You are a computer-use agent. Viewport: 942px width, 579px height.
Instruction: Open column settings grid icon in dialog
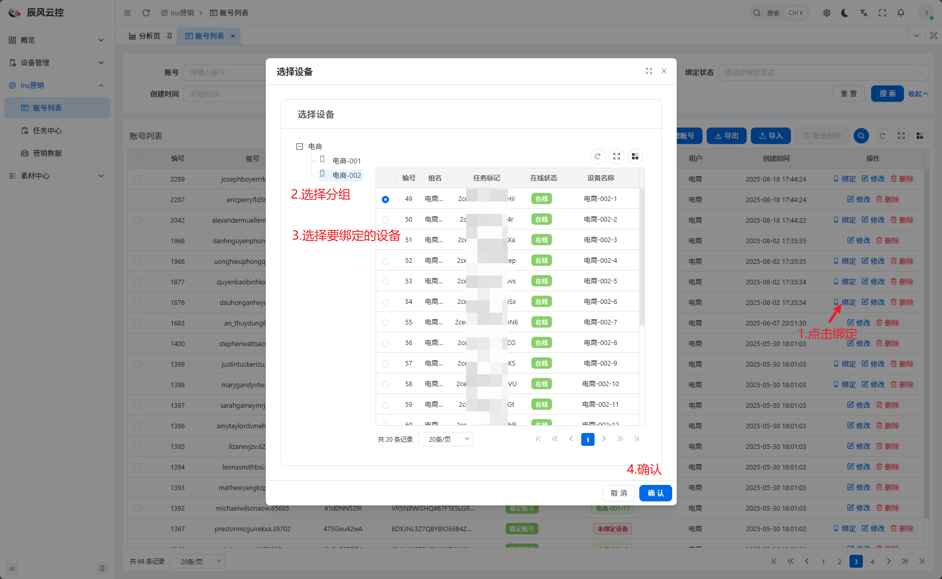tap(635, 156)
